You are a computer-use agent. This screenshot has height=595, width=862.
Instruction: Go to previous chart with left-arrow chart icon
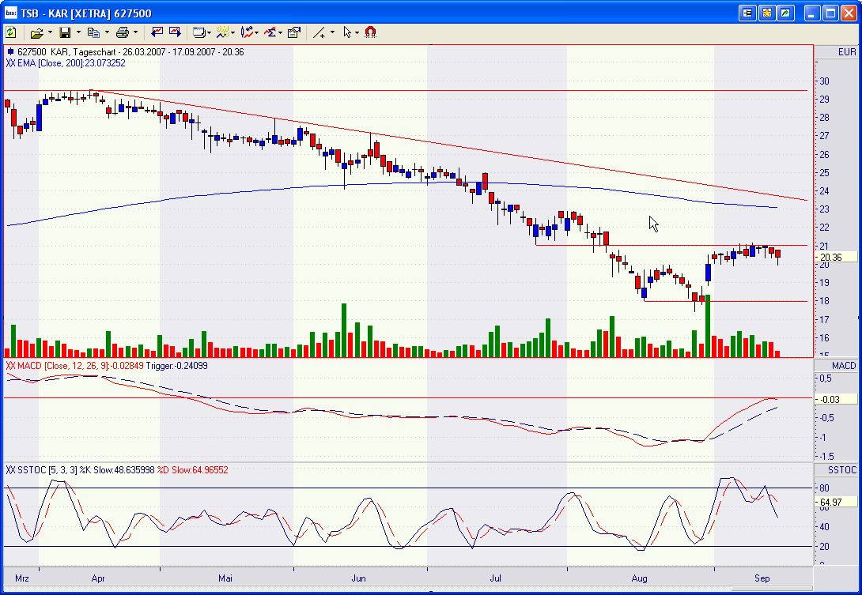[x=157, y=32]
